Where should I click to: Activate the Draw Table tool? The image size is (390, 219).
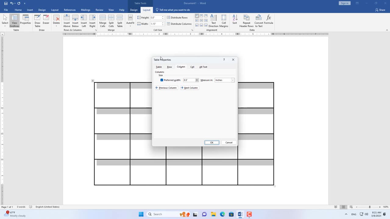click(37, 21)
